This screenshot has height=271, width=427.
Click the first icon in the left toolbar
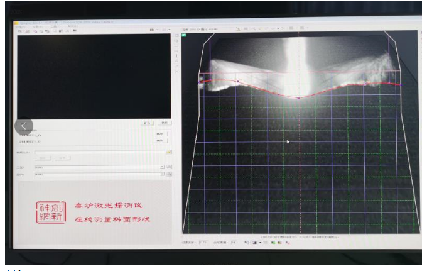click(19, 30)
